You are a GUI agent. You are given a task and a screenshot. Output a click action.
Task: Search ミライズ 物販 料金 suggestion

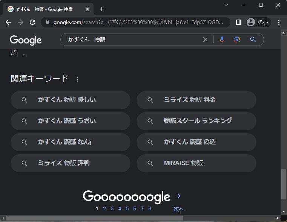point(196,100)
